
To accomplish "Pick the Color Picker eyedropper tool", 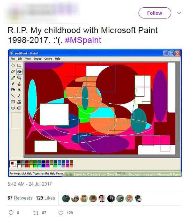I will point(13,78).
